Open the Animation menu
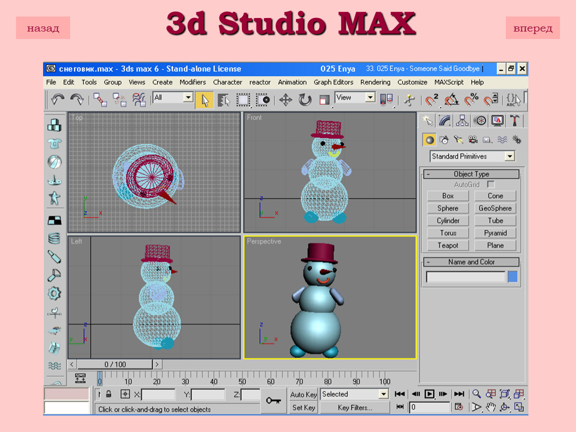The width and height of the screenshot is (576, 432). pyautogui.click(x=292, y=82)
